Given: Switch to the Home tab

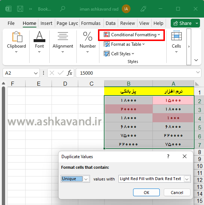Looking at the screenshot, I should click(x=29, y=23).
